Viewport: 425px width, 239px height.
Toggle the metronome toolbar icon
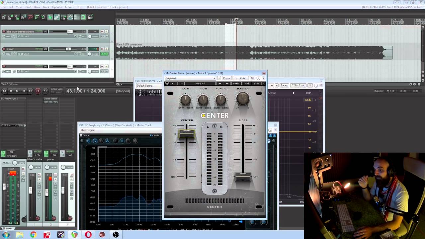43,17
